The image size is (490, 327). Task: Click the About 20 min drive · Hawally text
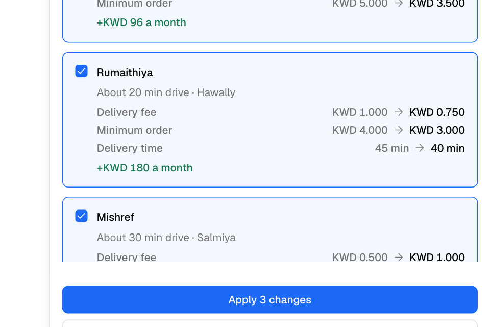[x=166, y=92]
